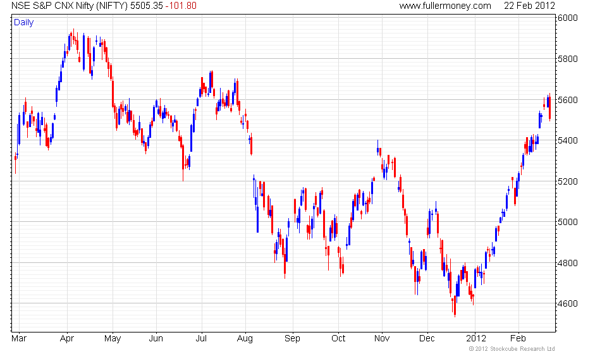Click the Apr month label on time axis

click(x=67, y=339)
